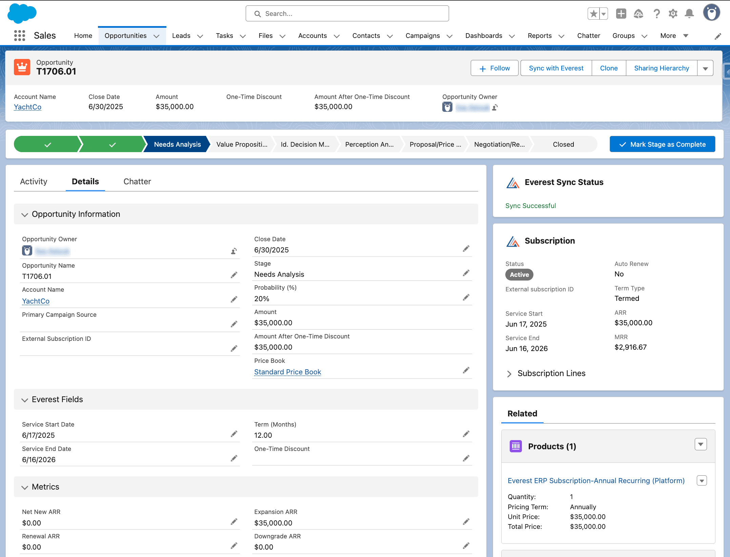Click the Salesforce cloud logo
The image size is (730, 557).
tap(22, 13)
